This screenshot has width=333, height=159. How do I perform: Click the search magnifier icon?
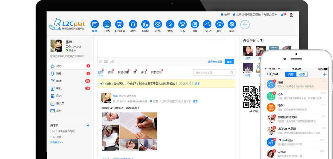pos(232,73)
